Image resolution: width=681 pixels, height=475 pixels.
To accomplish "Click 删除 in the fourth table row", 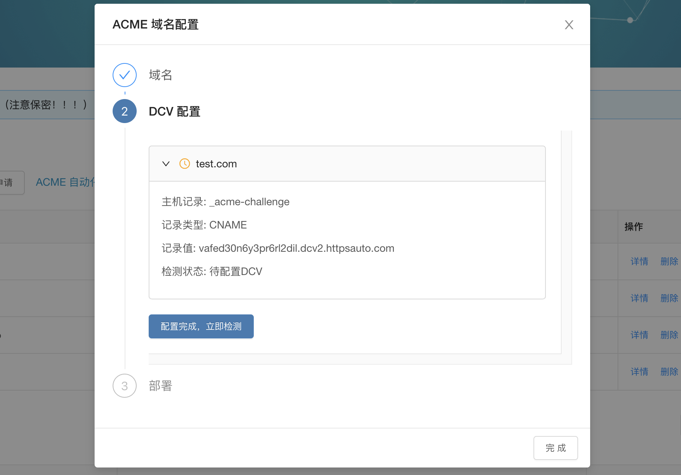I will pyautogui.click(x=669, y=372).
